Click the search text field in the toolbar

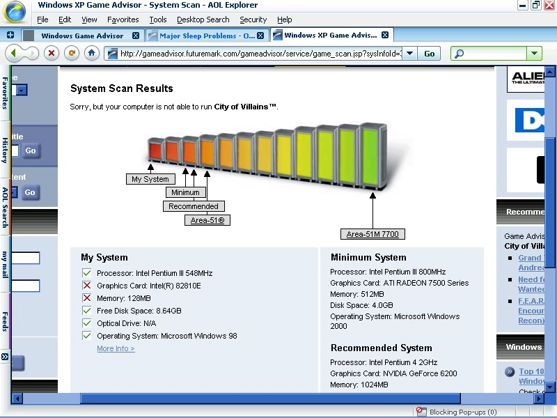495,54
